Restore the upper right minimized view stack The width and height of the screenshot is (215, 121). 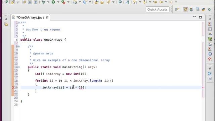210,19
